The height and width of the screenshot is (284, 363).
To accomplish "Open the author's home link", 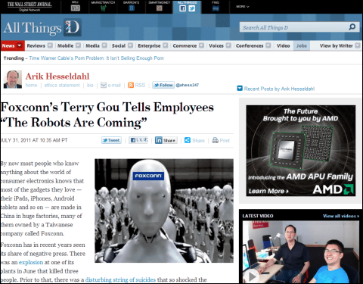I will point(31,85).
